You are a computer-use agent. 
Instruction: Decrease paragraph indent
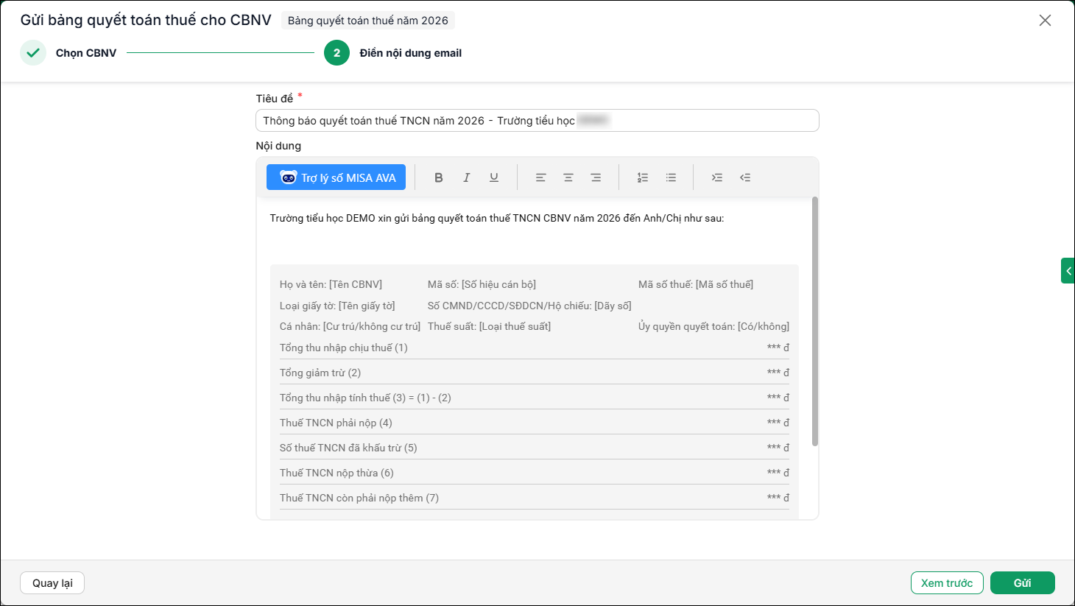click(x=745, y=177)
